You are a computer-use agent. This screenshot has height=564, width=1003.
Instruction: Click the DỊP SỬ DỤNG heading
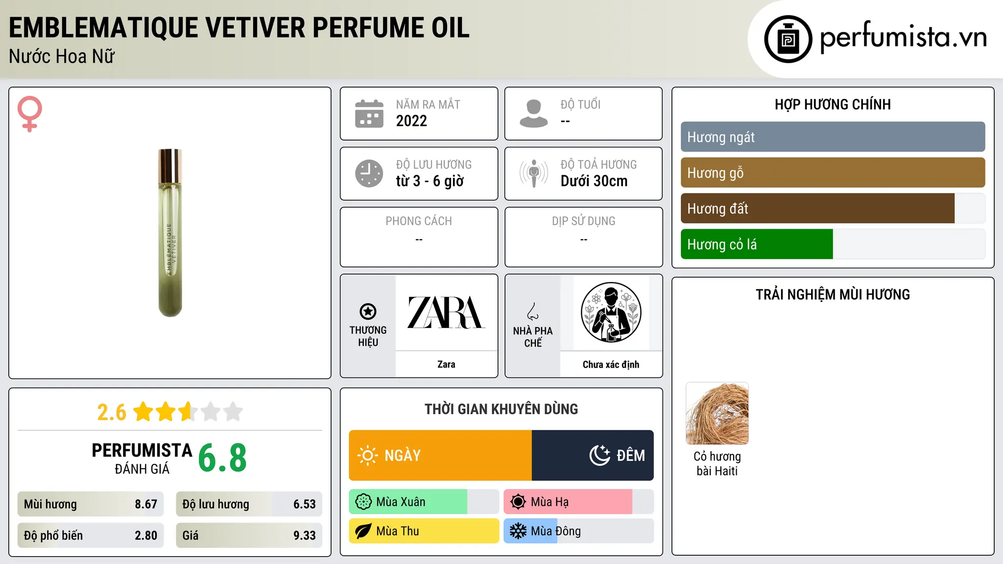coord(583,221)
